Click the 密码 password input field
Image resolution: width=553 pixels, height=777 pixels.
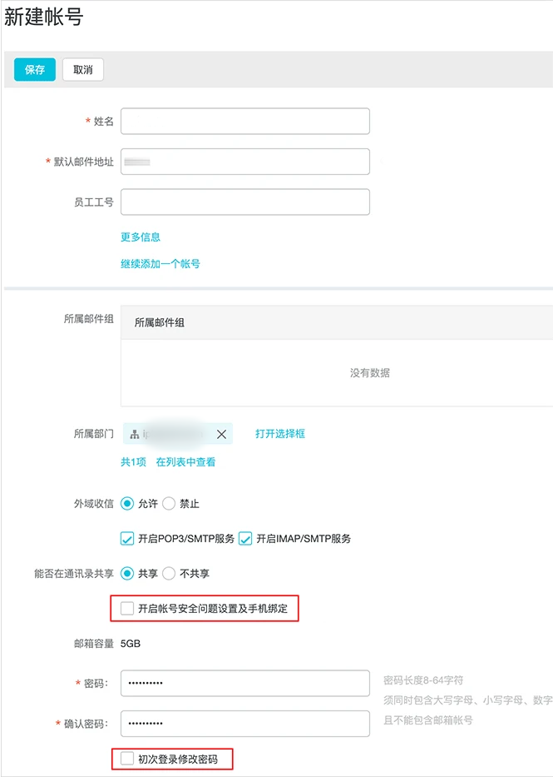pyautogui.click(x=244, y=683)
